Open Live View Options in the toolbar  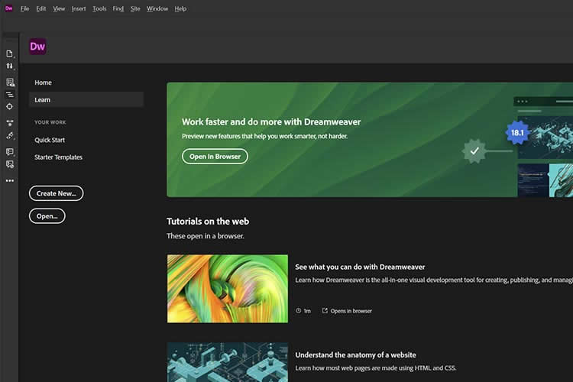[x=10, y=82]
